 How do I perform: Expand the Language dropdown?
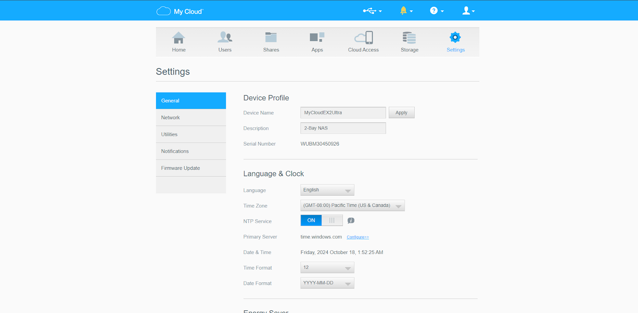point(327,190)
